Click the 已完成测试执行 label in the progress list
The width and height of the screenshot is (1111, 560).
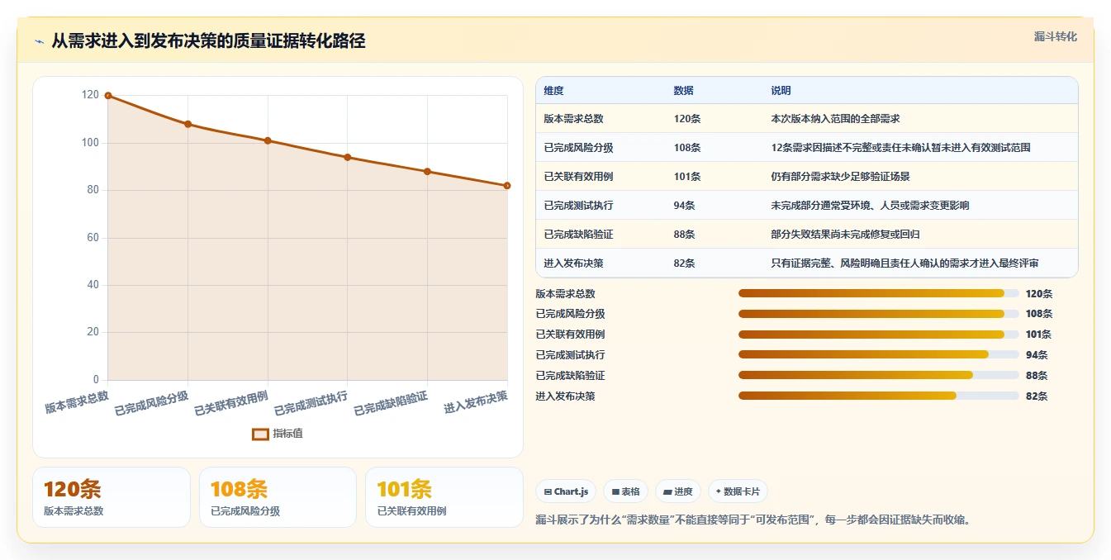pos(571,355)
